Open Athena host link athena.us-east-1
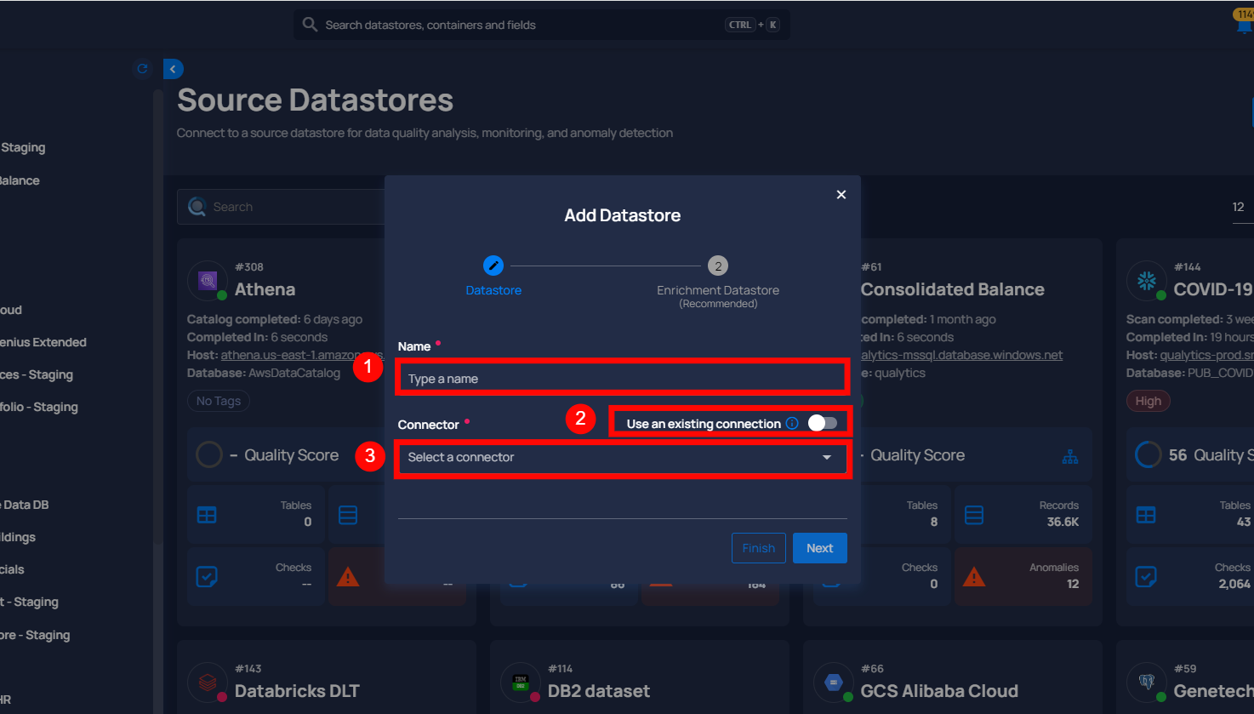1254x714 pixels. (x=302, y=355)
